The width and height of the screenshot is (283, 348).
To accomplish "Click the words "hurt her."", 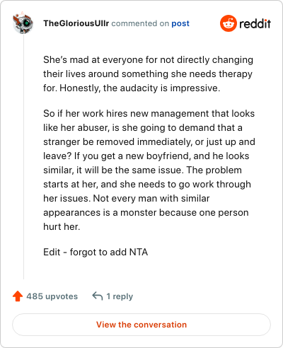I will pos(62,226).
